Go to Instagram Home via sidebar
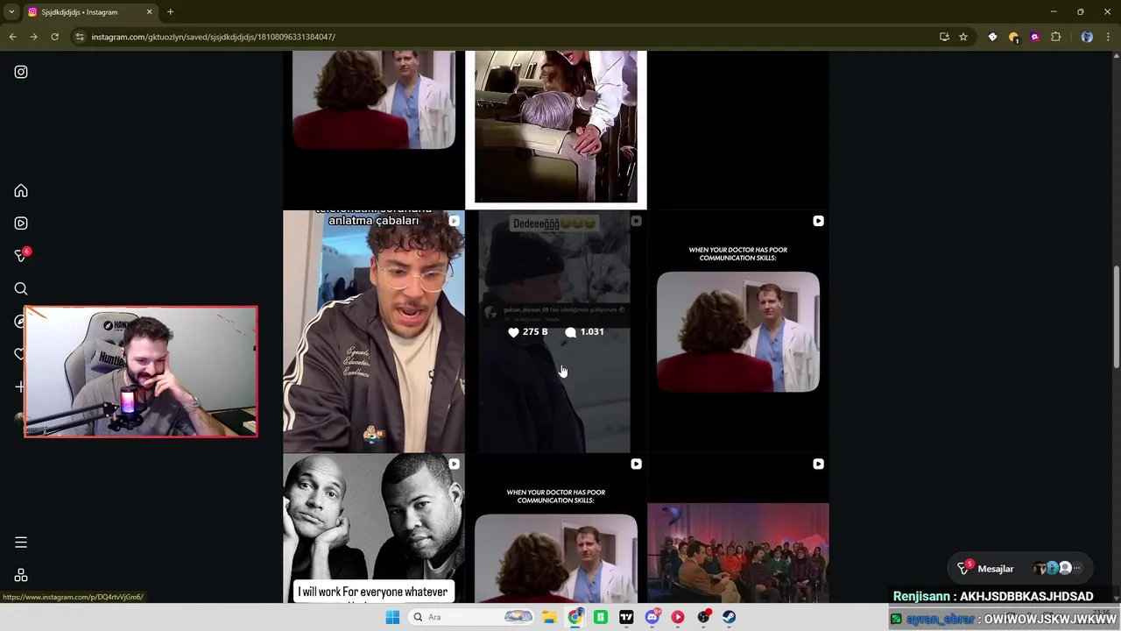Screen dimensions: 1121x631 (21, 191)
